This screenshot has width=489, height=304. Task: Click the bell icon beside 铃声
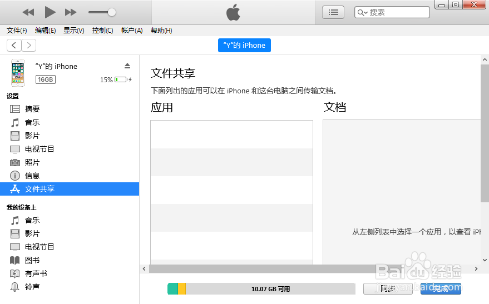click(x=14, y=287)
